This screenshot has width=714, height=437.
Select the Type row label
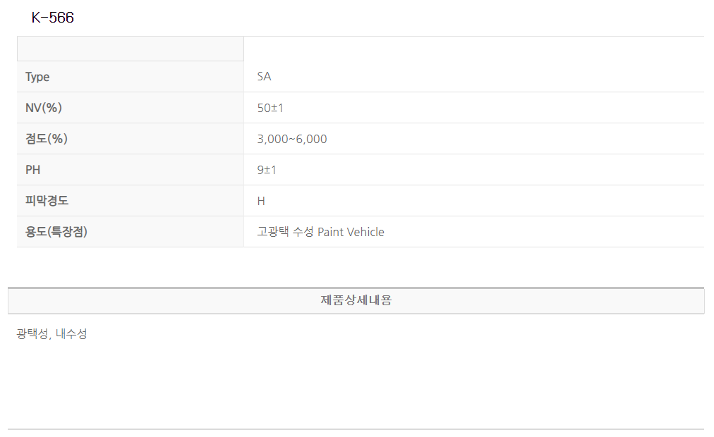coord(37,77)
